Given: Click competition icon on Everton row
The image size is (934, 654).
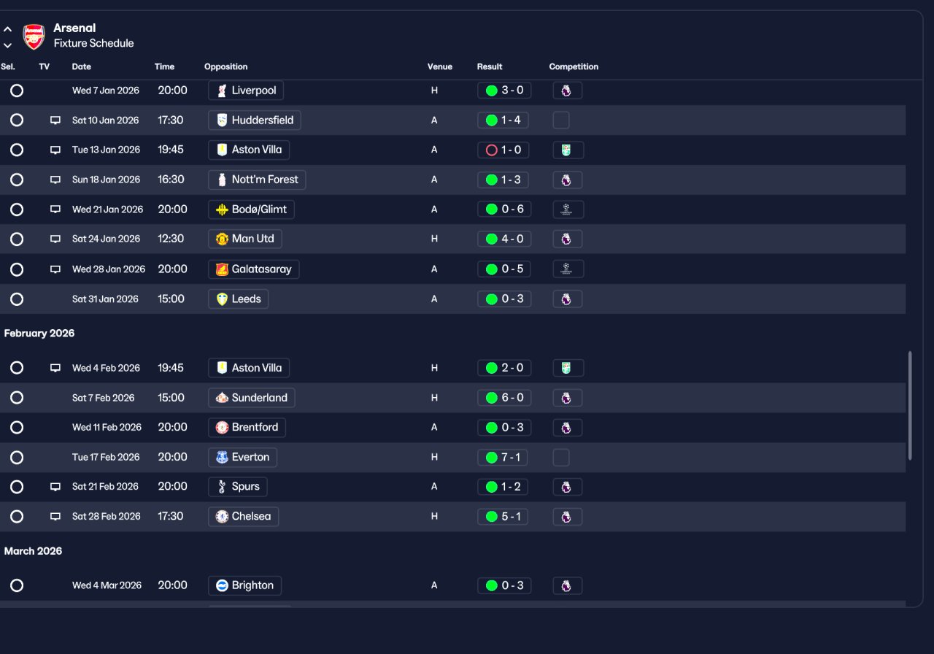Looking at the screenshot, I should [561, 458].
